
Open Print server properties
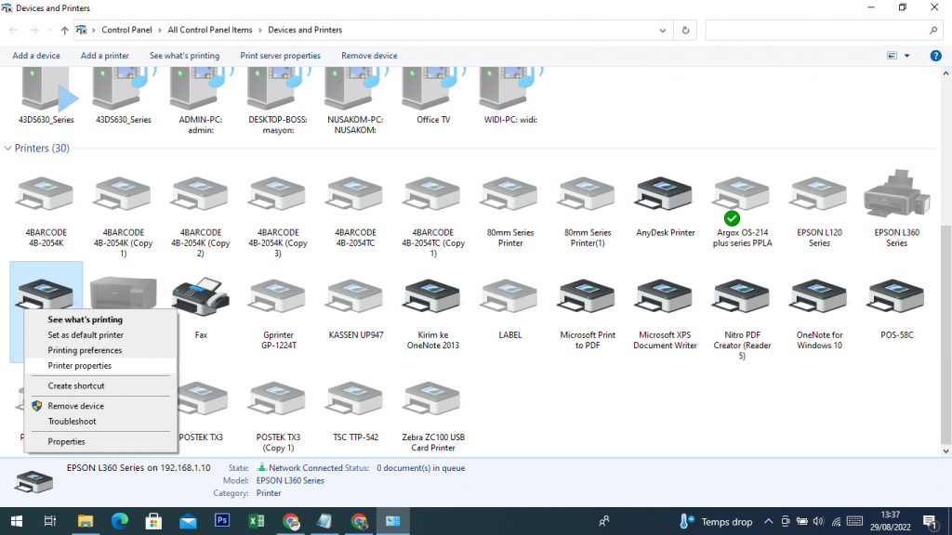(281, 55)
